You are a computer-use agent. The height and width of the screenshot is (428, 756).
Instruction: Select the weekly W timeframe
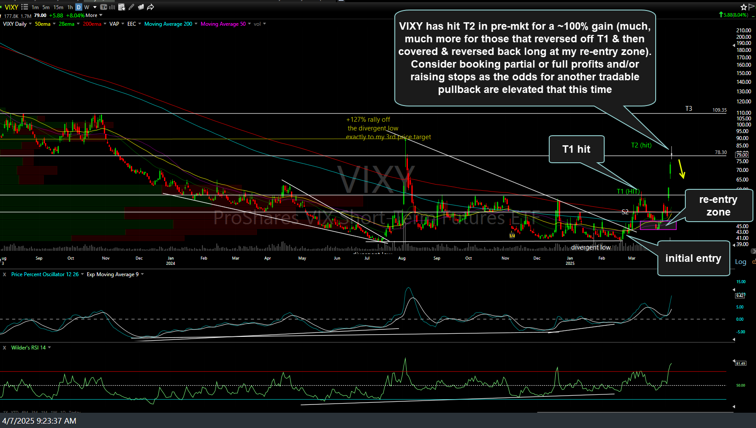point(86,7)
